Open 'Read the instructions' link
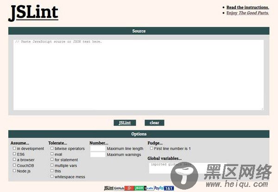The image size is (278, 192). pos(248,7)
